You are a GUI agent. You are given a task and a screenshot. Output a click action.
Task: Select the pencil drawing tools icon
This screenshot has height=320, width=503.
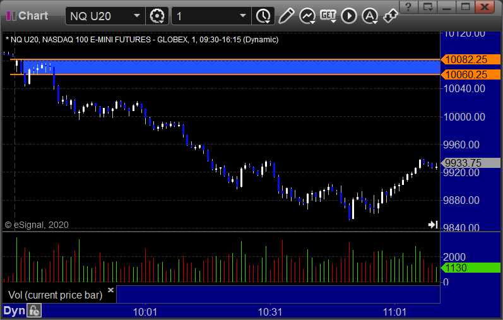(286, 16)
